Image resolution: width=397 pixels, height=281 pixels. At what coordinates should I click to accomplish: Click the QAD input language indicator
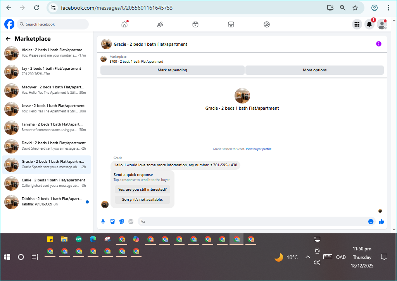tap(341, 257)
